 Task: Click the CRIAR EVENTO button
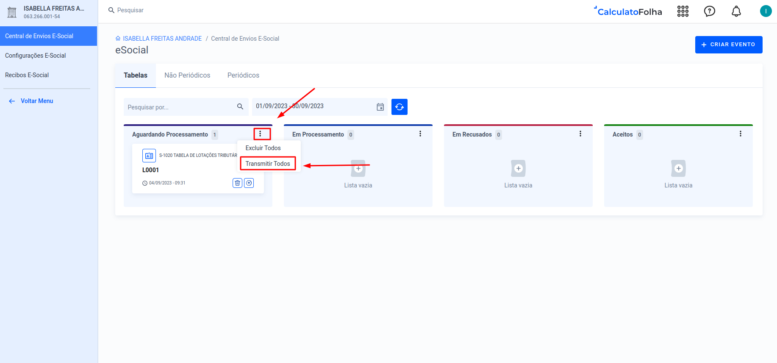pos(729,45)
